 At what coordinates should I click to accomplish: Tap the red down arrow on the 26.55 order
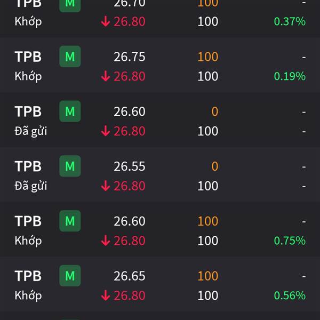pos(106,186)
